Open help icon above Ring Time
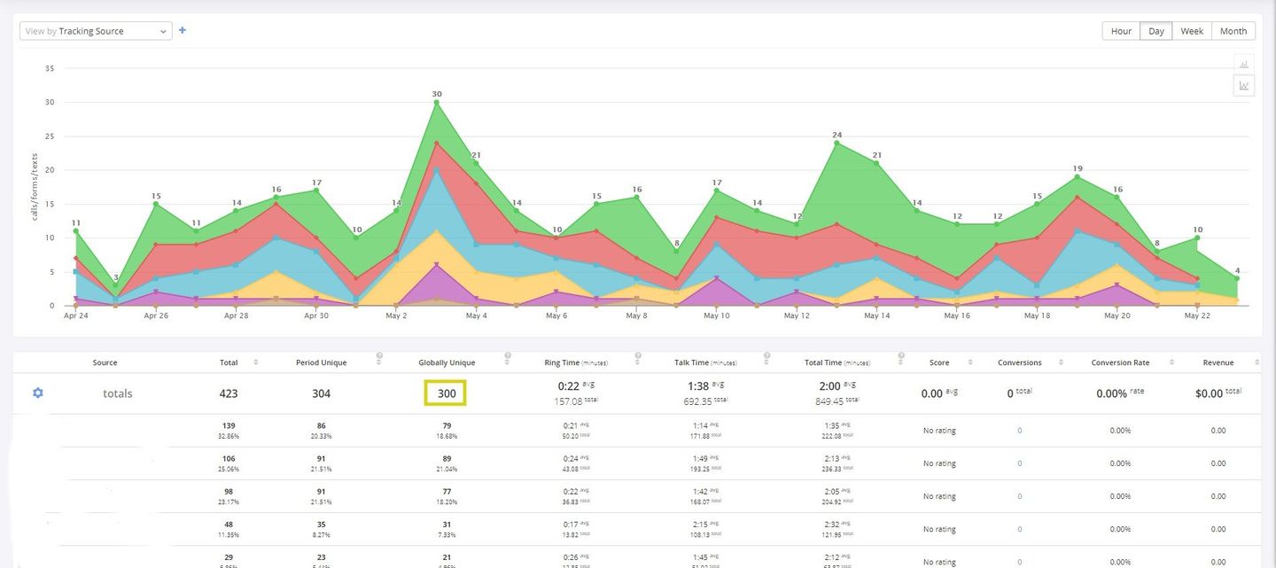This screenshot has width=1276, height=568. [x=638, y=356]
